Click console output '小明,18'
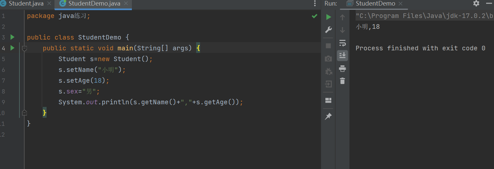494x169 pixels. pyautogui.click(x=368, y=27)
